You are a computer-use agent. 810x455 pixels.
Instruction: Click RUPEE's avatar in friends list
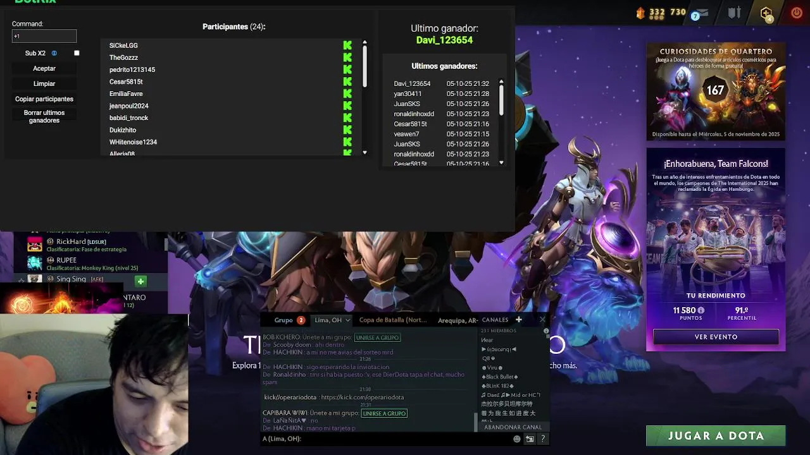35,263
